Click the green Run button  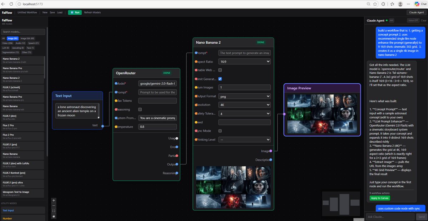pyautogui.click(x=75, y=12)
